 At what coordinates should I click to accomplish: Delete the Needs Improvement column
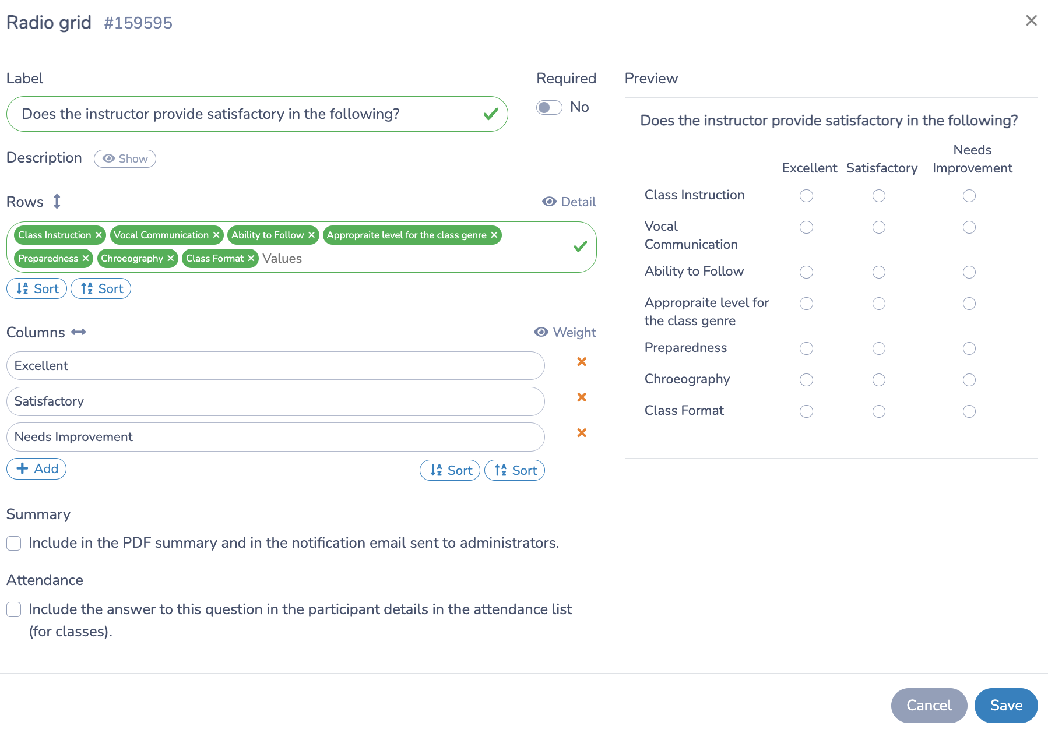click(582, 433)
